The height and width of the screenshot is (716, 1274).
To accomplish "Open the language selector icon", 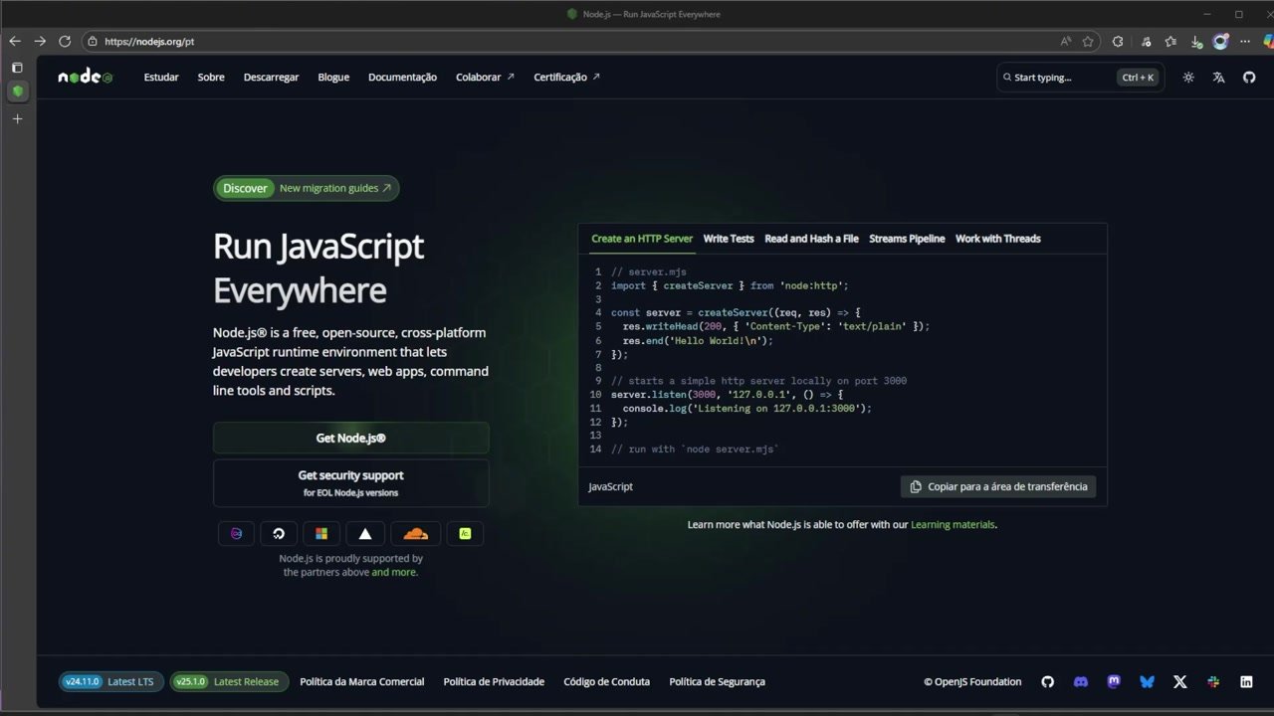I will 1218,77.
